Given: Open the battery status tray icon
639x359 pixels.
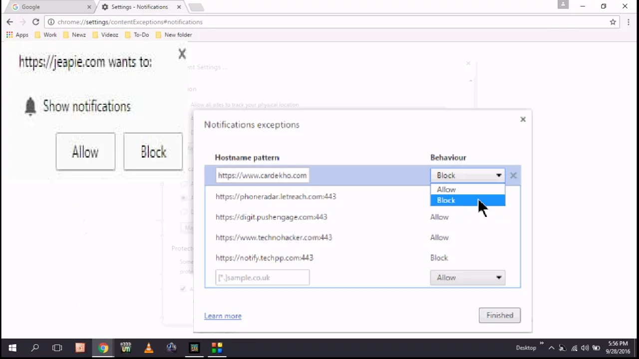Looking at the screenshot, I should (596, 348).
